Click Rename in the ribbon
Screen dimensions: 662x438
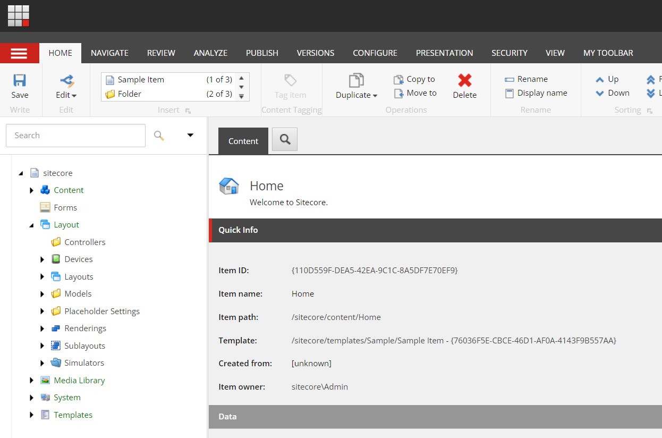(526, 79)
